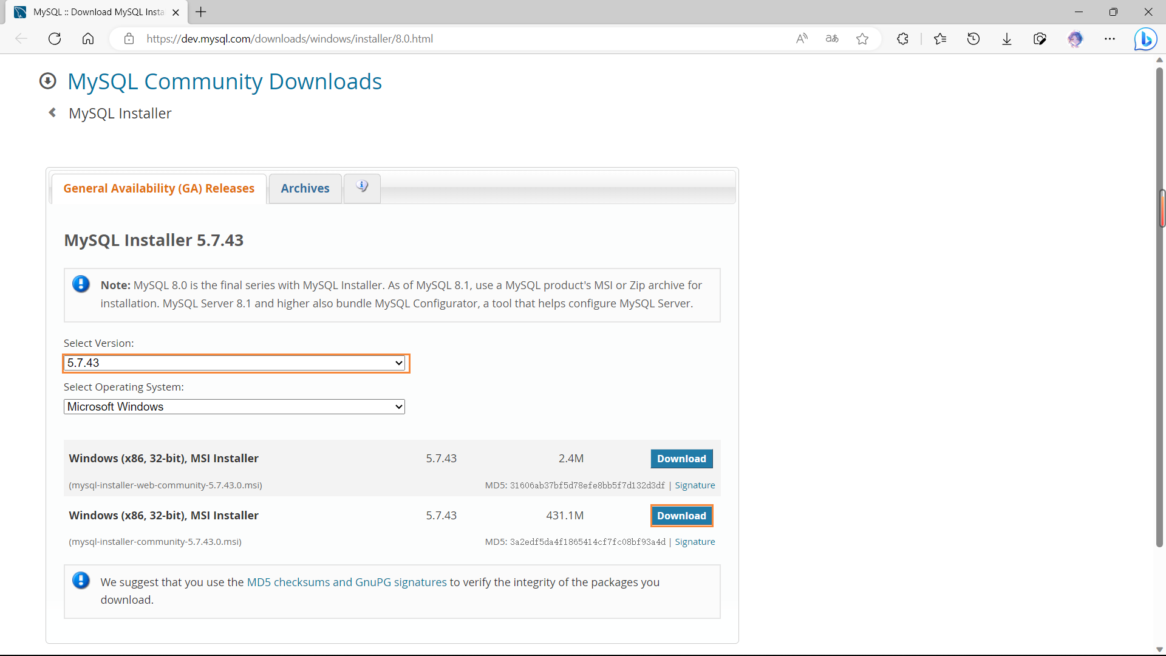Click the browser refresh icon
Screen dimensions: 1166x656
click(55, 39)
